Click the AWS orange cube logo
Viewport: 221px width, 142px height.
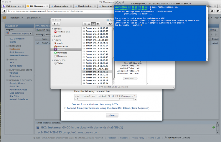(4, 17)
